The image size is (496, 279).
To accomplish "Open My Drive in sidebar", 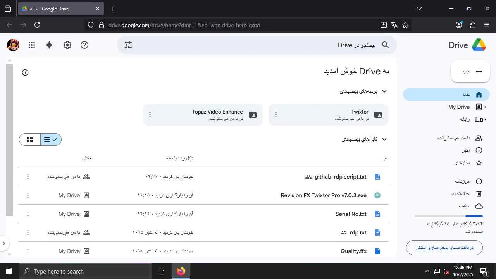I will click(446, 107).
